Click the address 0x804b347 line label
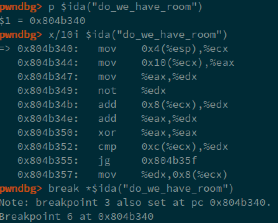 point(48,77)
